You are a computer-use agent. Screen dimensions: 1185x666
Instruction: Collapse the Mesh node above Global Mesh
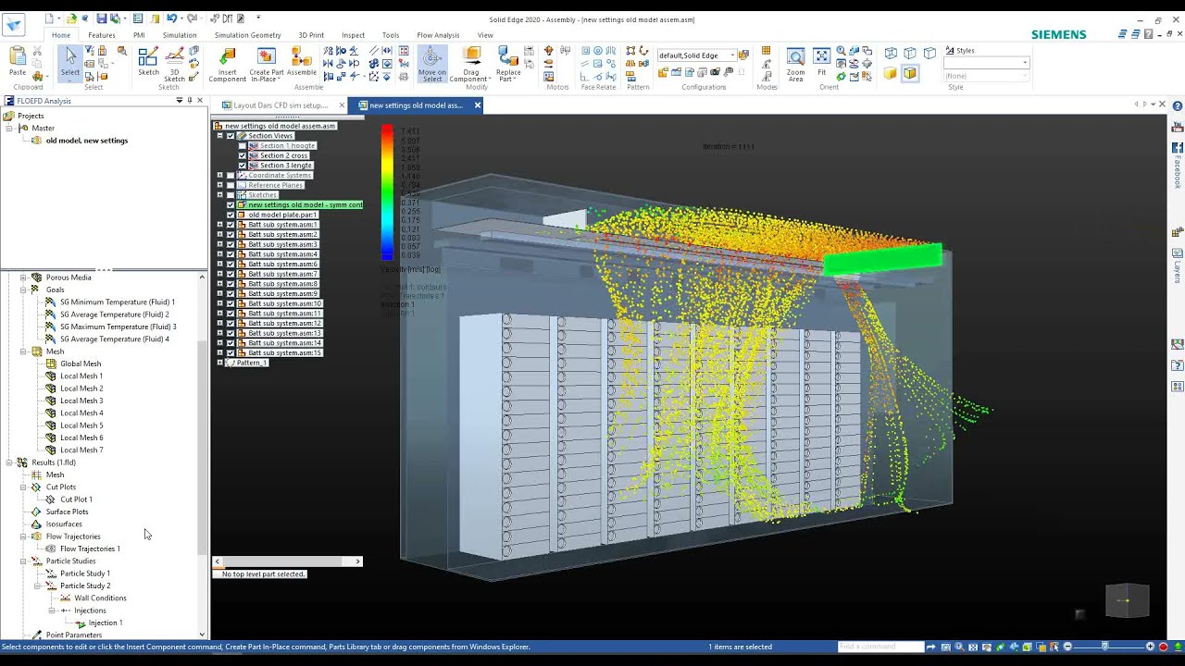pyautogui.click(x=23, y=351)
